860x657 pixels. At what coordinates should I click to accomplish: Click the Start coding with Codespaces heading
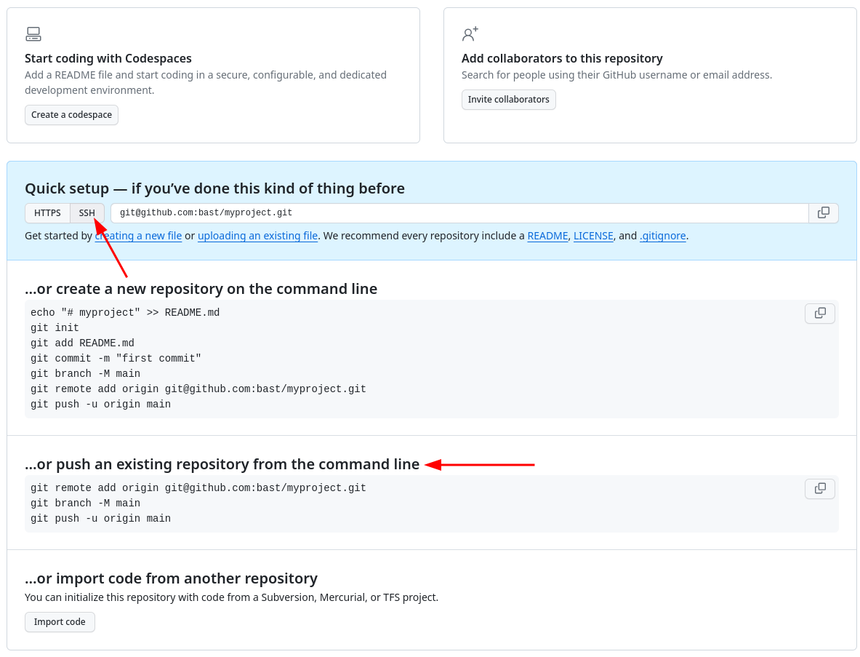(x=108, y=58)
